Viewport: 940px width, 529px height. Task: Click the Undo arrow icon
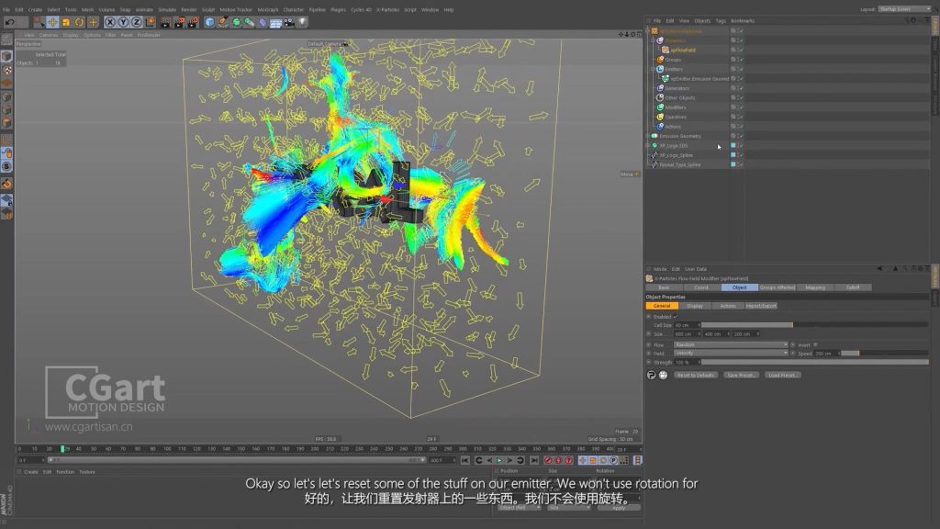9,22
